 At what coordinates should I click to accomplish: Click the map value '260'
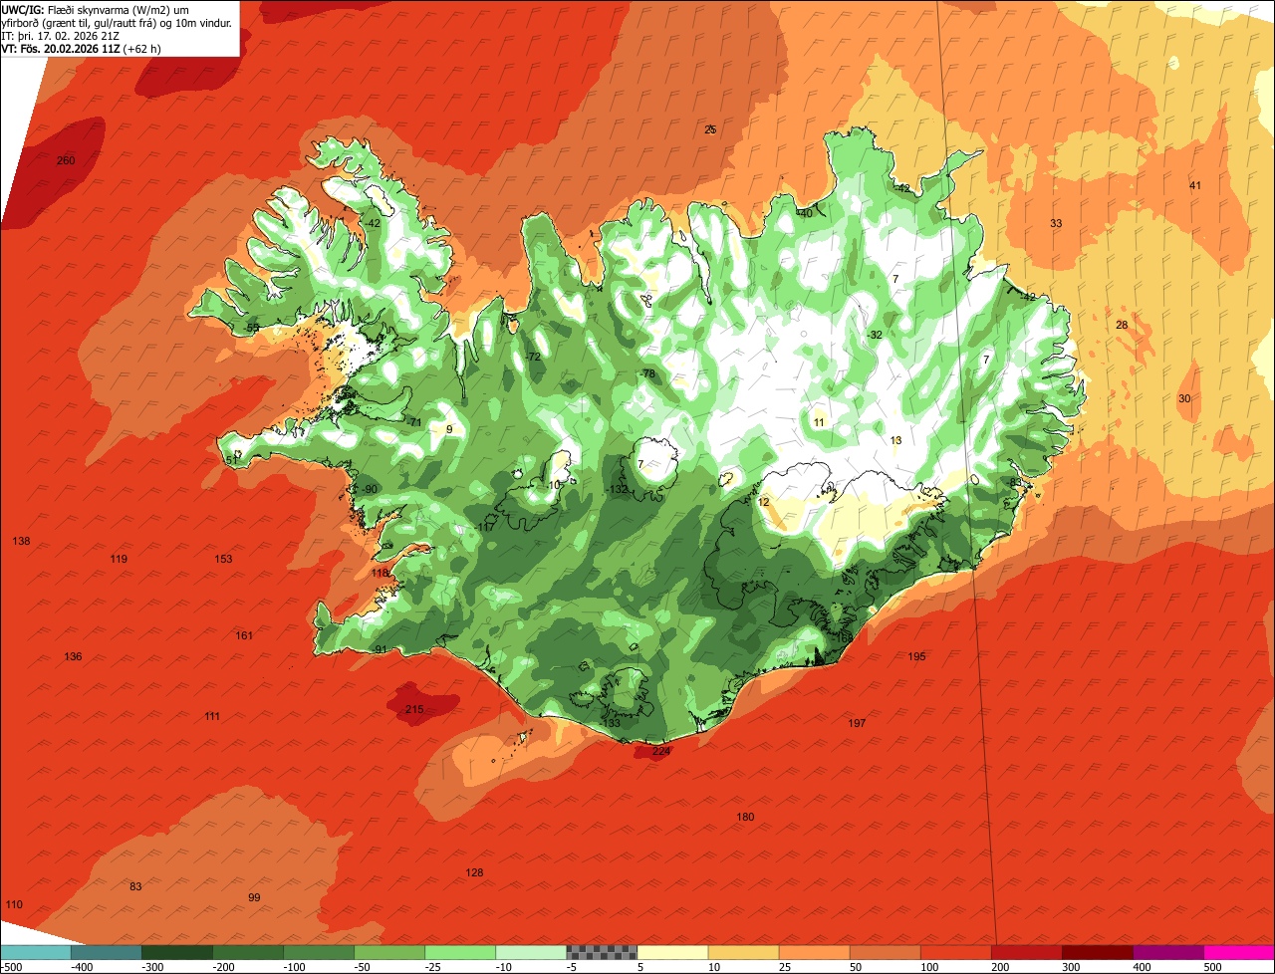point(66,160)
